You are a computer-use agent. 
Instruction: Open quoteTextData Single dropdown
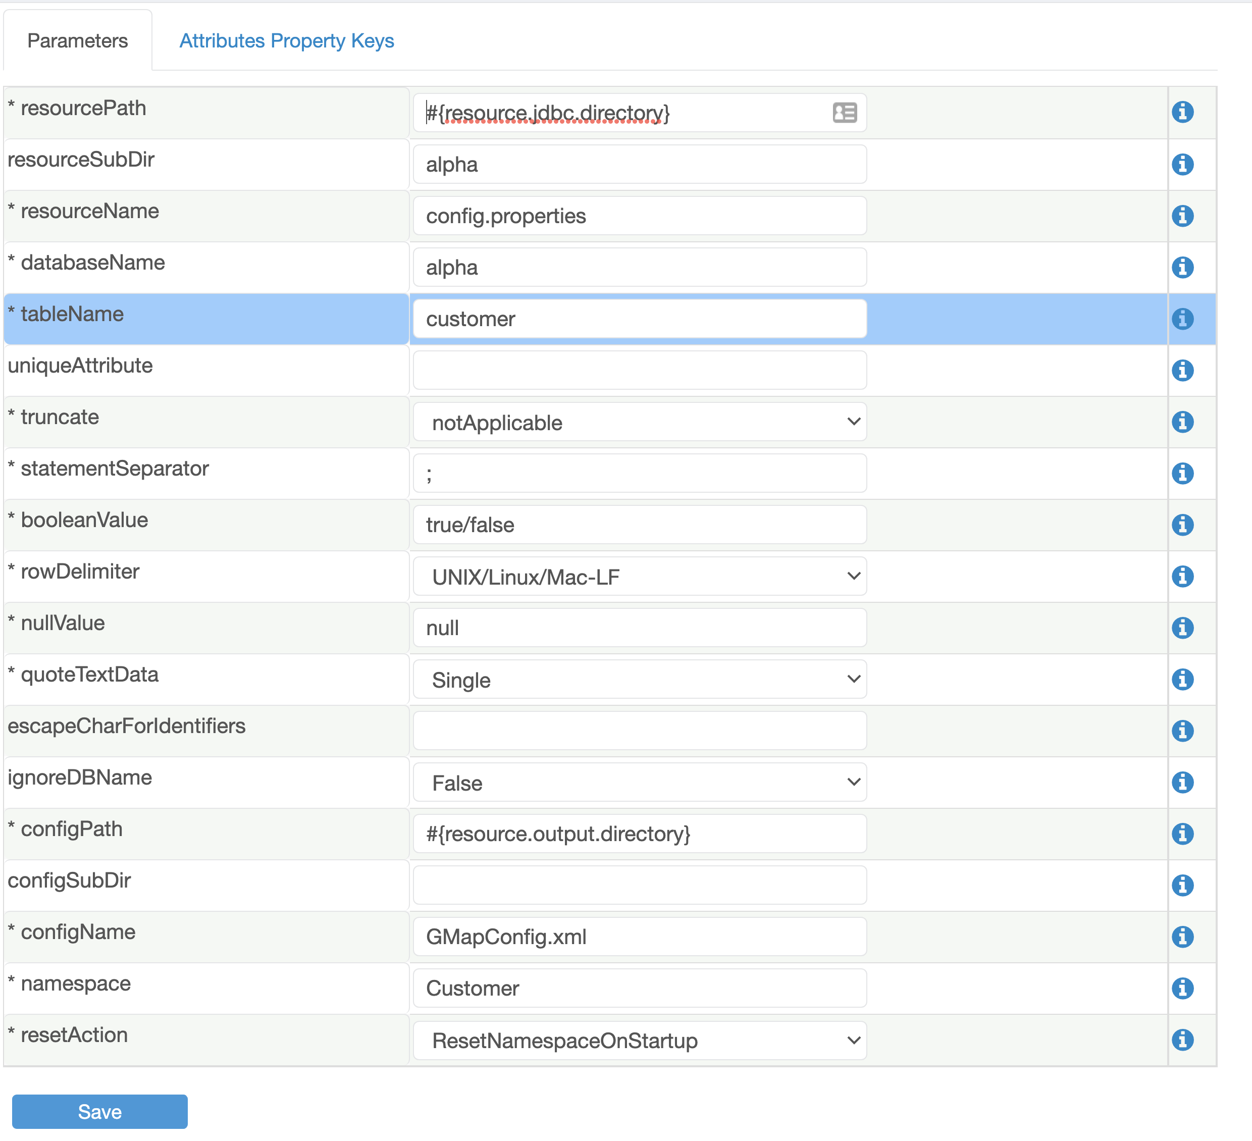click(x=639, y=680)
